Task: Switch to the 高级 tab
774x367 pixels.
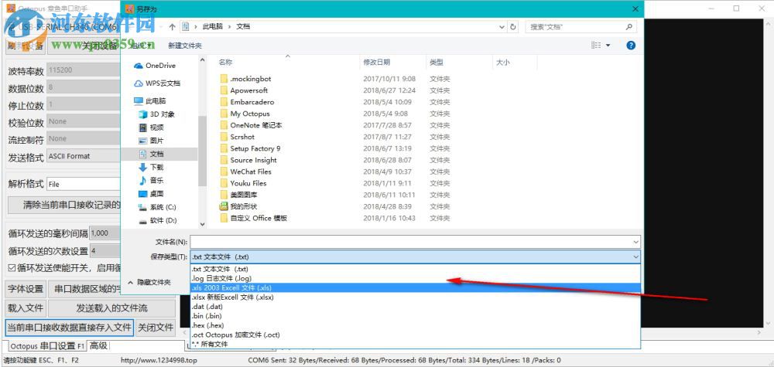Action: (x=99, y=345)
